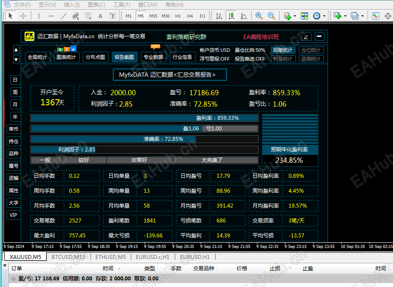The image size is (393, 287).
Task: Click EA编程培训班 link
Action: [x=261, y=37]
